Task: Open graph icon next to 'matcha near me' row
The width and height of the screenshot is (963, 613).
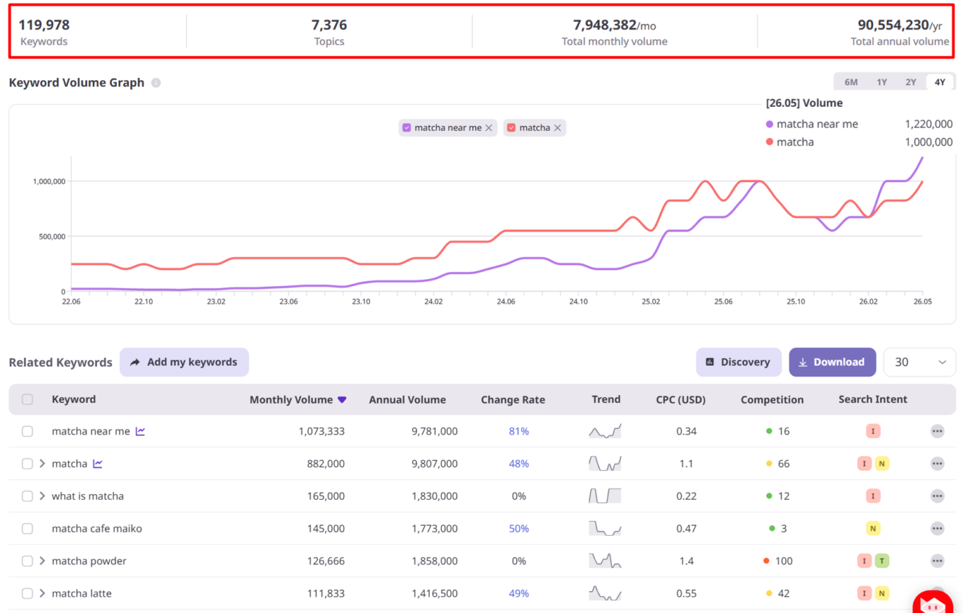Action: (x=140, y=431)
